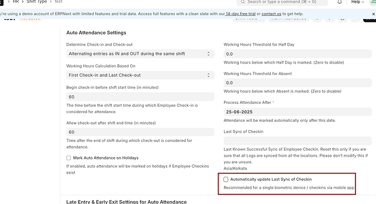
Task: Navigate to Shift Type breadcrumb
Action: [37, 2]
